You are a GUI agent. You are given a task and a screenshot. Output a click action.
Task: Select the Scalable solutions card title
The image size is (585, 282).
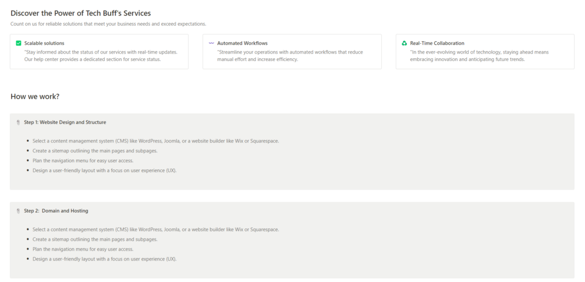(x=44, y=43)
